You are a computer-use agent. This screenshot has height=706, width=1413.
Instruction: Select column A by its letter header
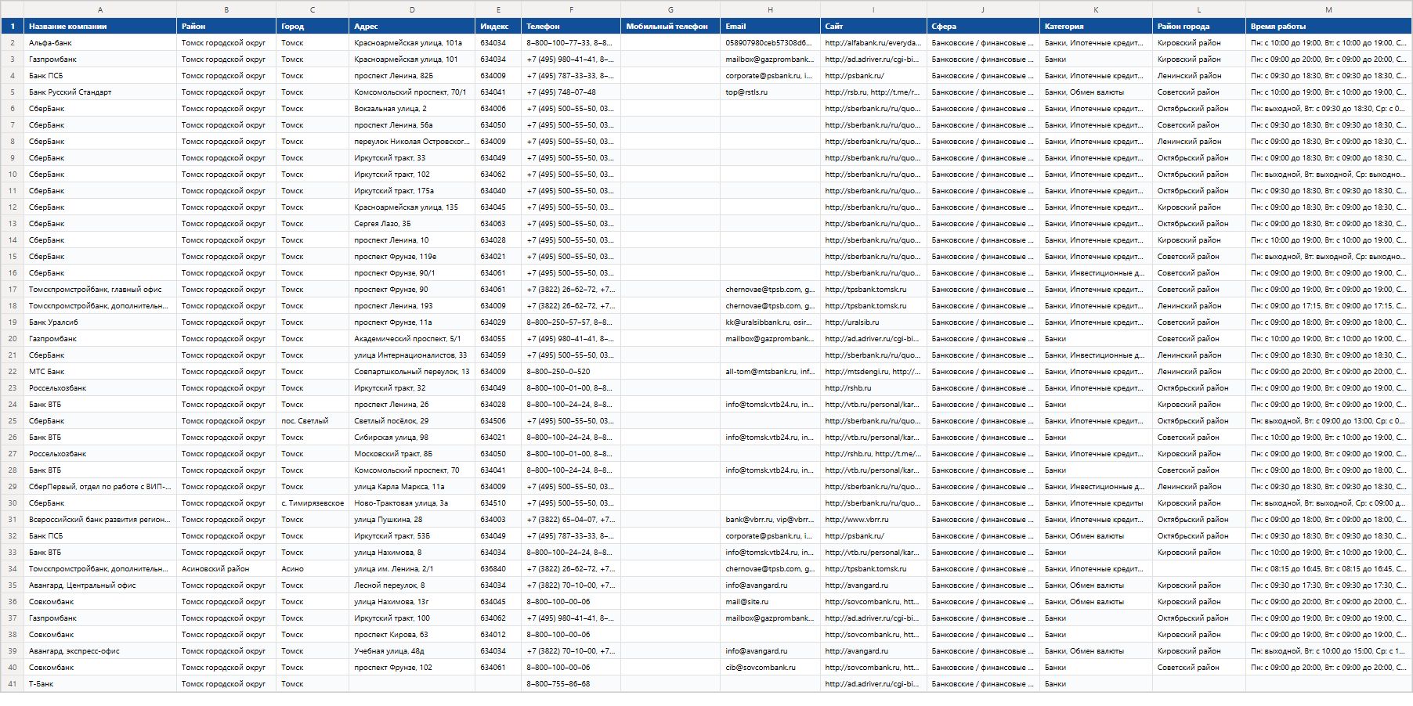(100, 9)
